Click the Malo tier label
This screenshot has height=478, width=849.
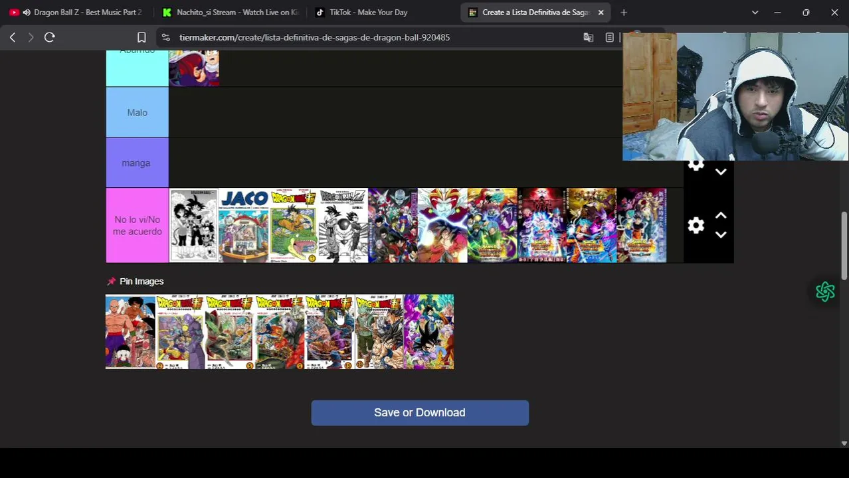pos(137,113)
